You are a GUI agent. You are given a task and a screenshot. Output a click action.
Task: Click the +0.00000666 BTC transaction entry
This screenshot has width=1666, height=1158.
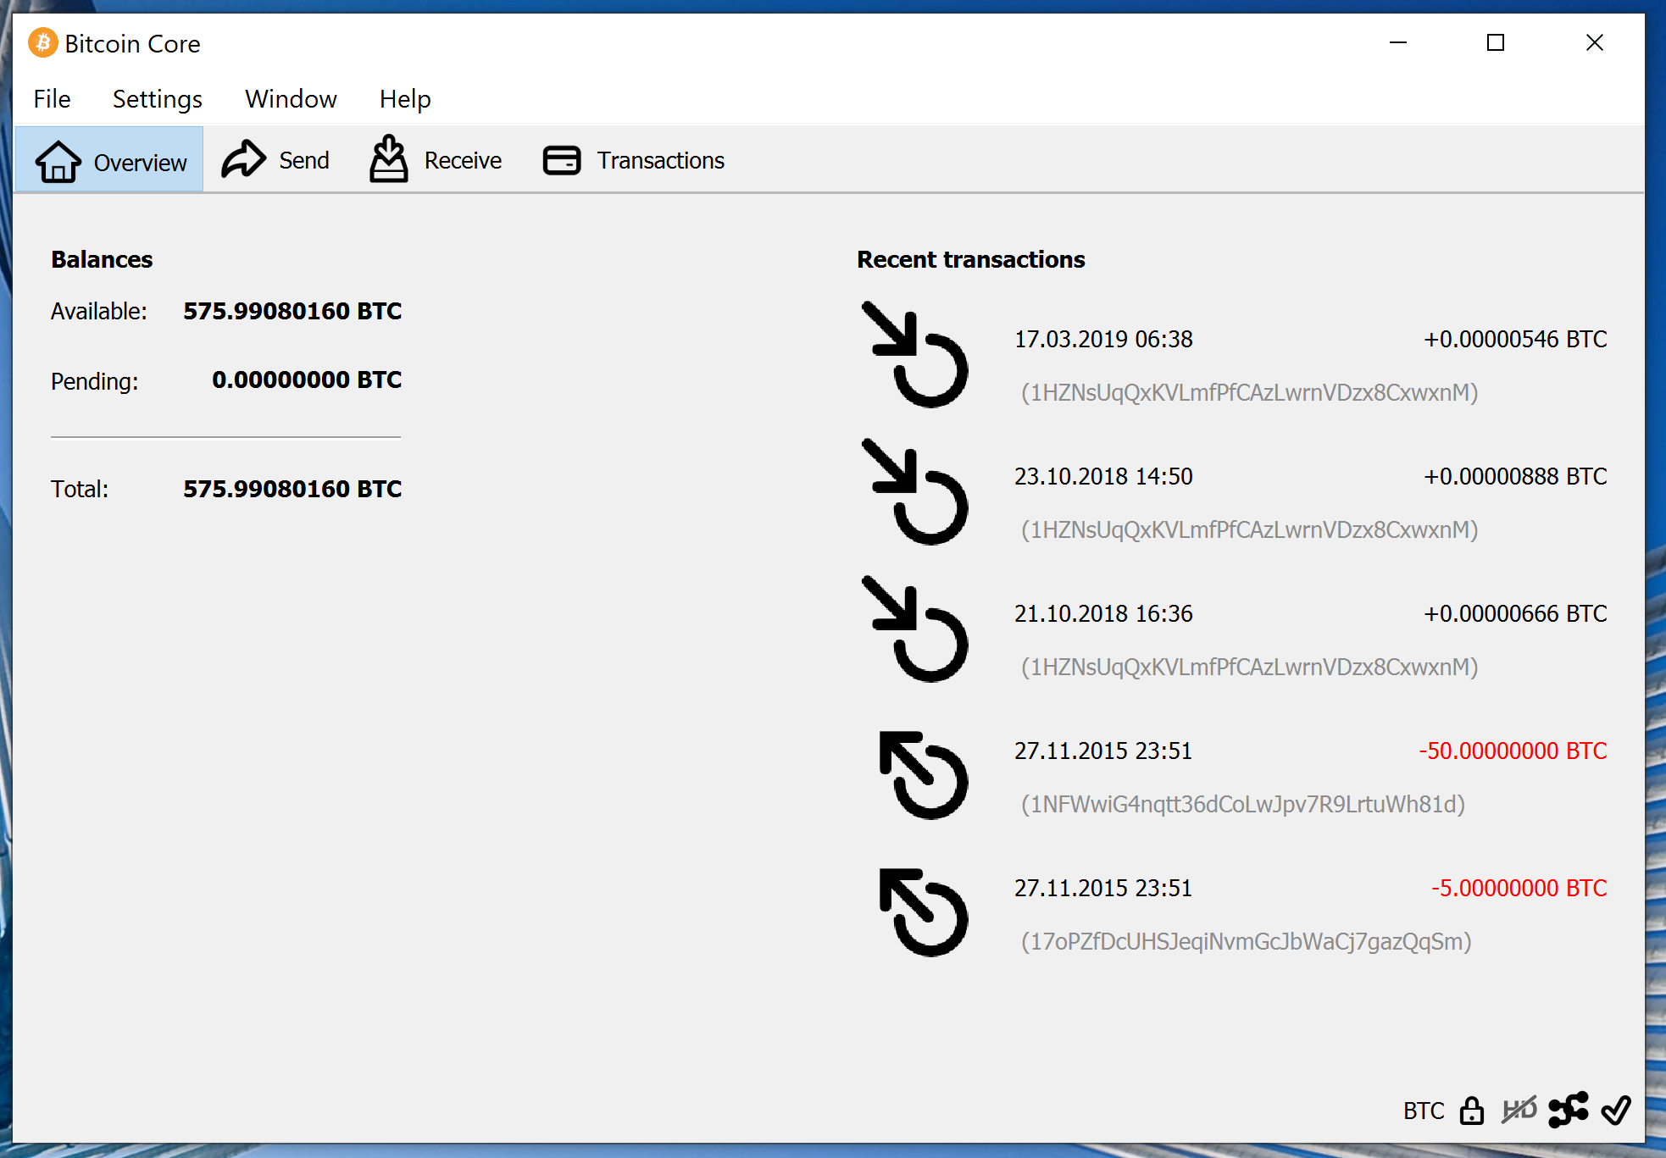click(x=1514, y=613)
